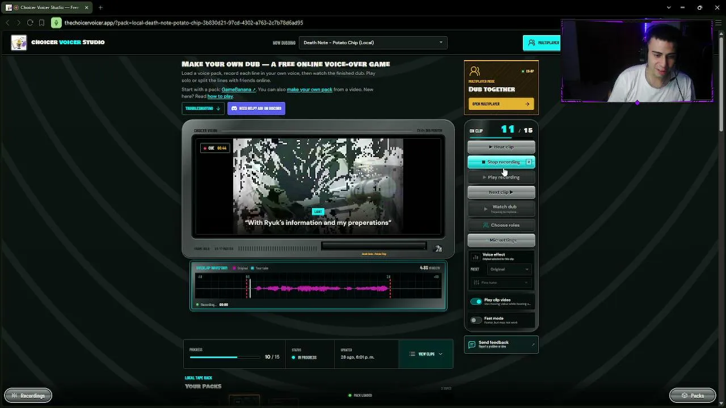This screenshot has width=726, height=408.
Task: Click the '28 ago, 6:01 p. m.' updated date
Action: (357, 358)
